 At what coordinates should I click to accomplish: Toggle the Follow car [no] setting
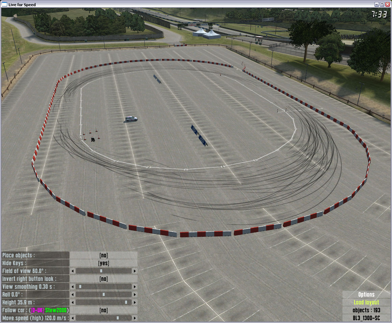coord(103,310)
